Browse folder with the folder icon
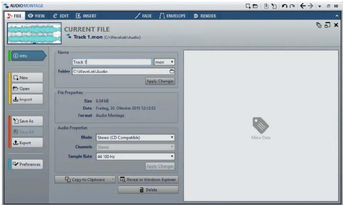Viewport: 343px width, 205px height. tap(171, 71)
